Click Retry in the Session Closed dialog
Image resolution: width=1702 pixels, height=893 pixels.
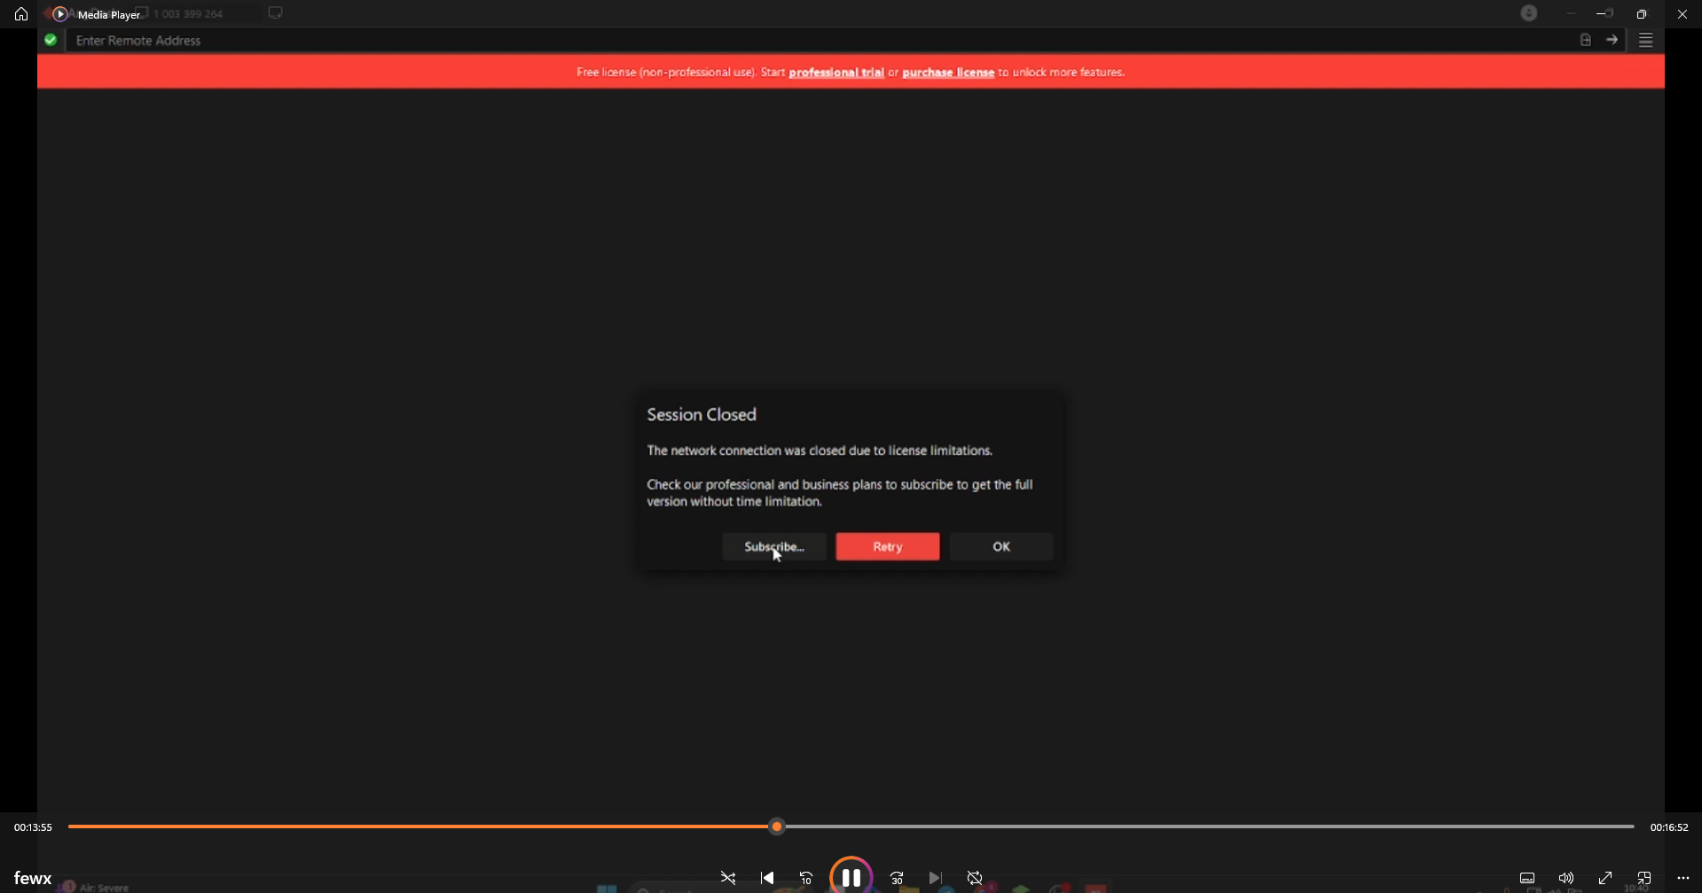(x=887, y=546)
